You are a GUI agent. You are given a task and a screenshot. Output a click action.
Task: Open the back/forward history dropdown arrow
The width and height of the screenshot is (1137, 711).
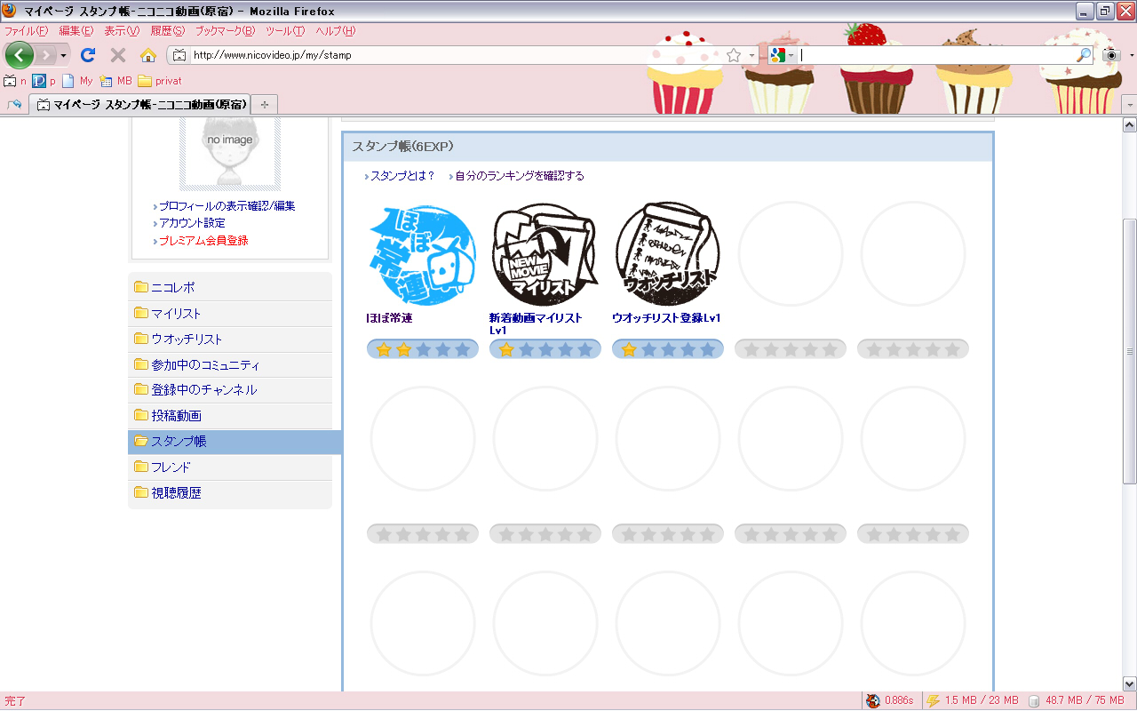coord(63,56)
